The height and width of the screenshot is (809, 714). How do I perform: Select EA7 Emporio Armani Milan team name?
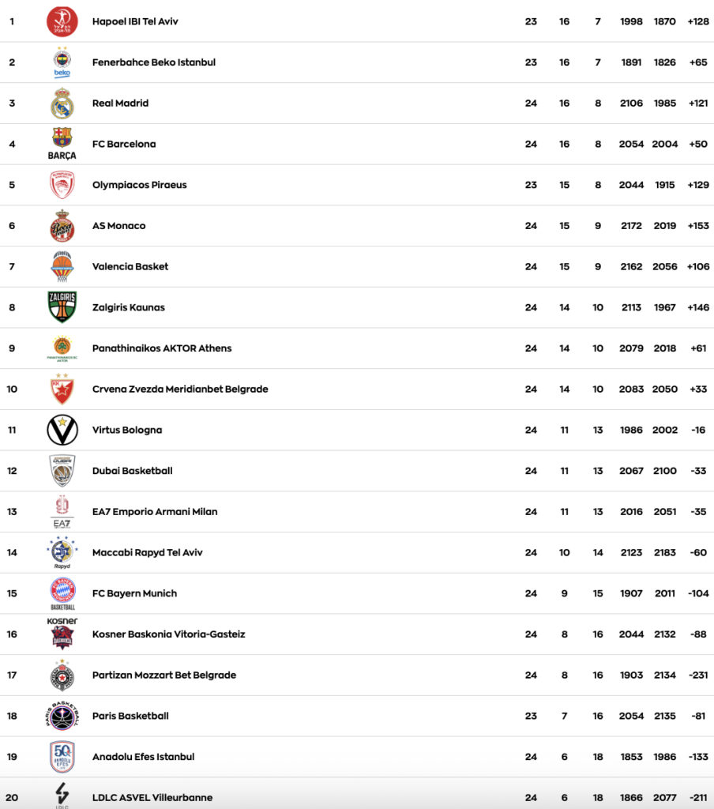(x=154, y=512)
